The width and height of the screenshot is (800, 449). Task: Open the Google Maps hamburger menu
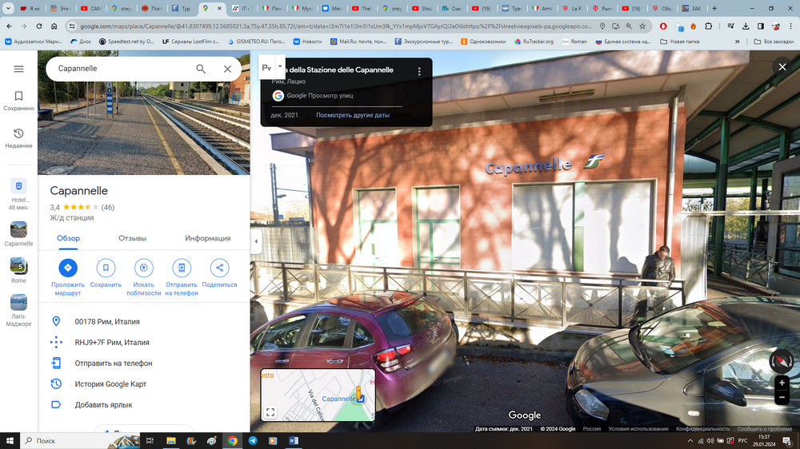[x=18, y=69]
